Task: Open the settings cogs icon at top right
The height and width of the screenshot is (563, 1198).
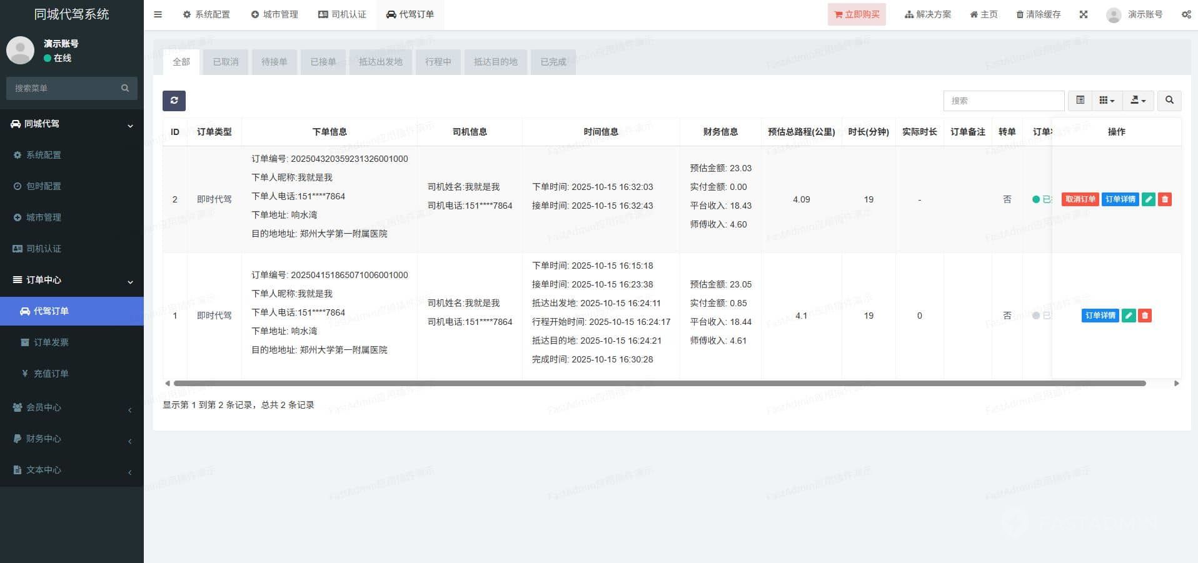Action: [x=1186, y=14]
